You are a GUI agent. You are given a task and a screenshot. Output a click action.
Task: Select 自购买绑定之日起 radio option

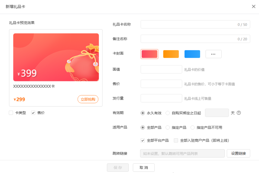[x=168, y=113]
